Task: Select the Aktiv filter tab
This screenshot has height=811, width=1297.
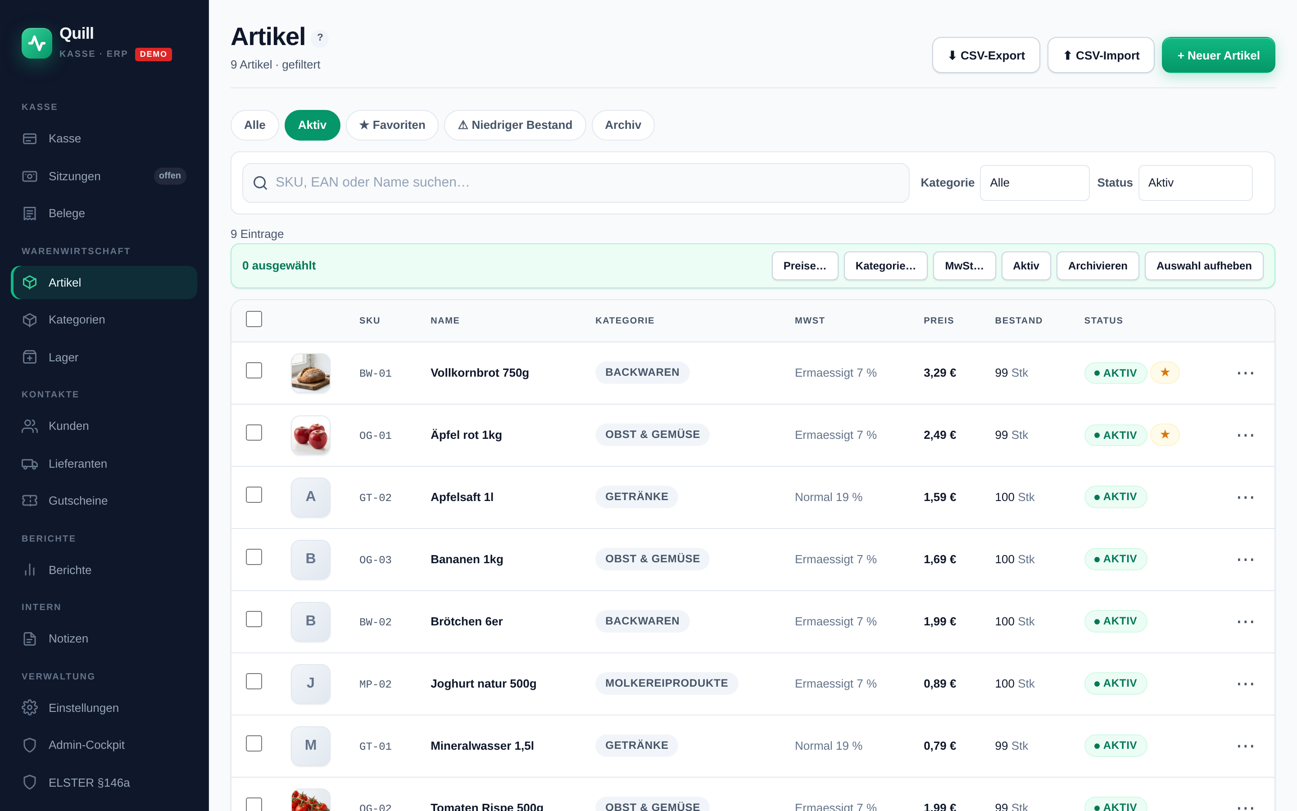Action: point(312,125)
